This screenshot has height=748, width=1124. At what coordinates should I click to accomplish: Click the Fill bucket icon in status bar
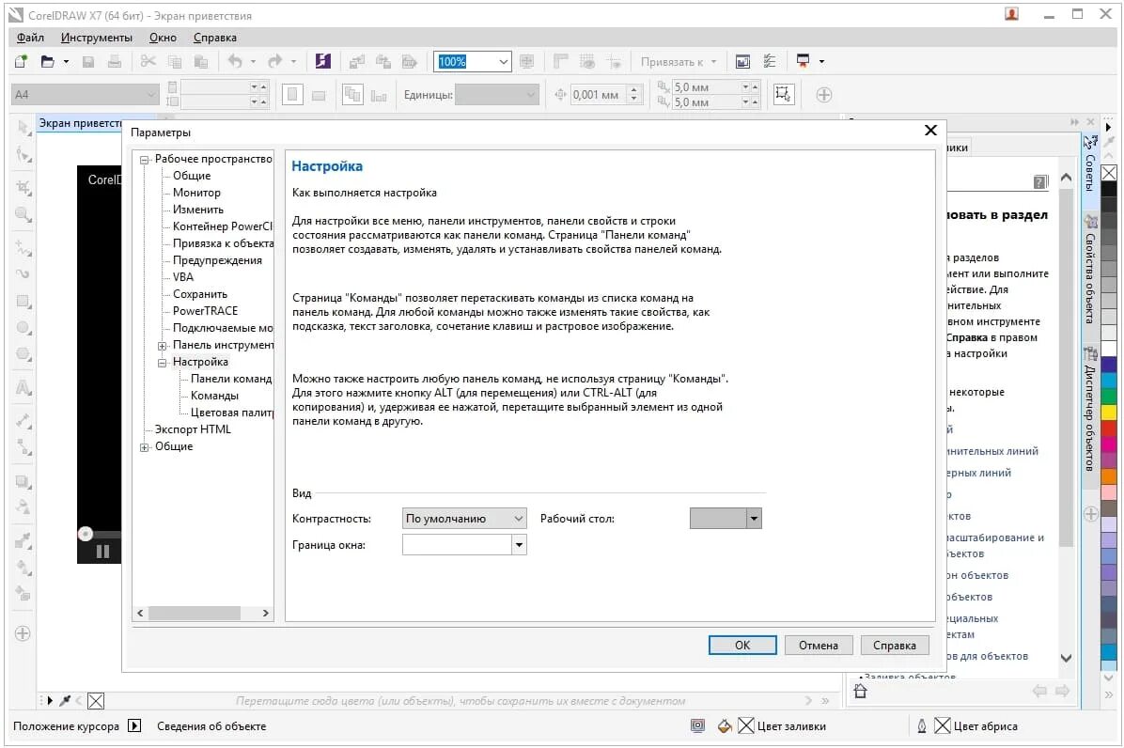click(724, 725)
